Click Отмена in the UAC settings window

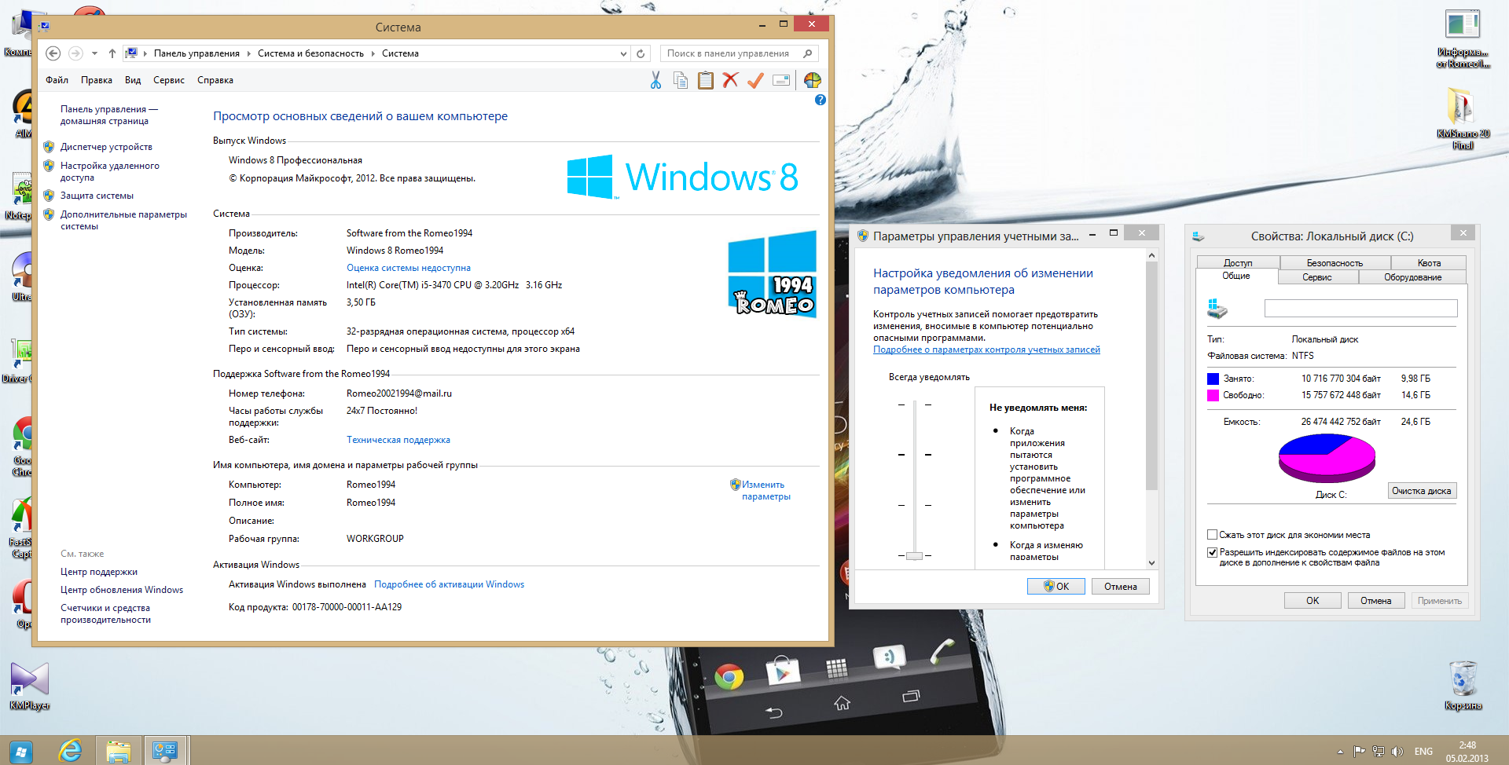point(1120,587)
